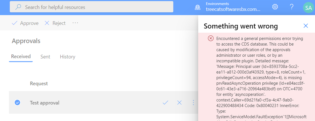This screenshot has height=121, width=315.
Task: Click Reject in the command bar
Action: tap(55, 23)
